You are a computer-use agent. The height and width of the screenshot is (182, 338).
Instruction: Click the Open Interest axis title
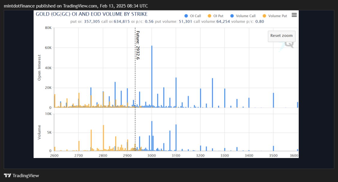click(39, 68)
